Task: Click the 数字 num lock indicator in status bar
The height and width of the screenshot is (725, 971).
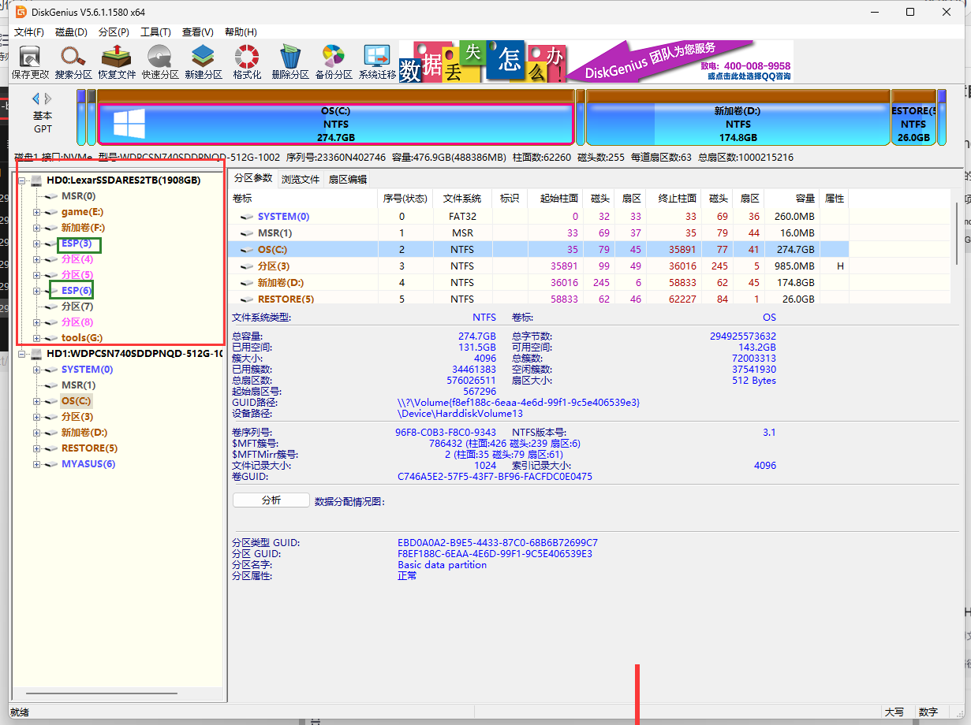Action: coord(928,712)
